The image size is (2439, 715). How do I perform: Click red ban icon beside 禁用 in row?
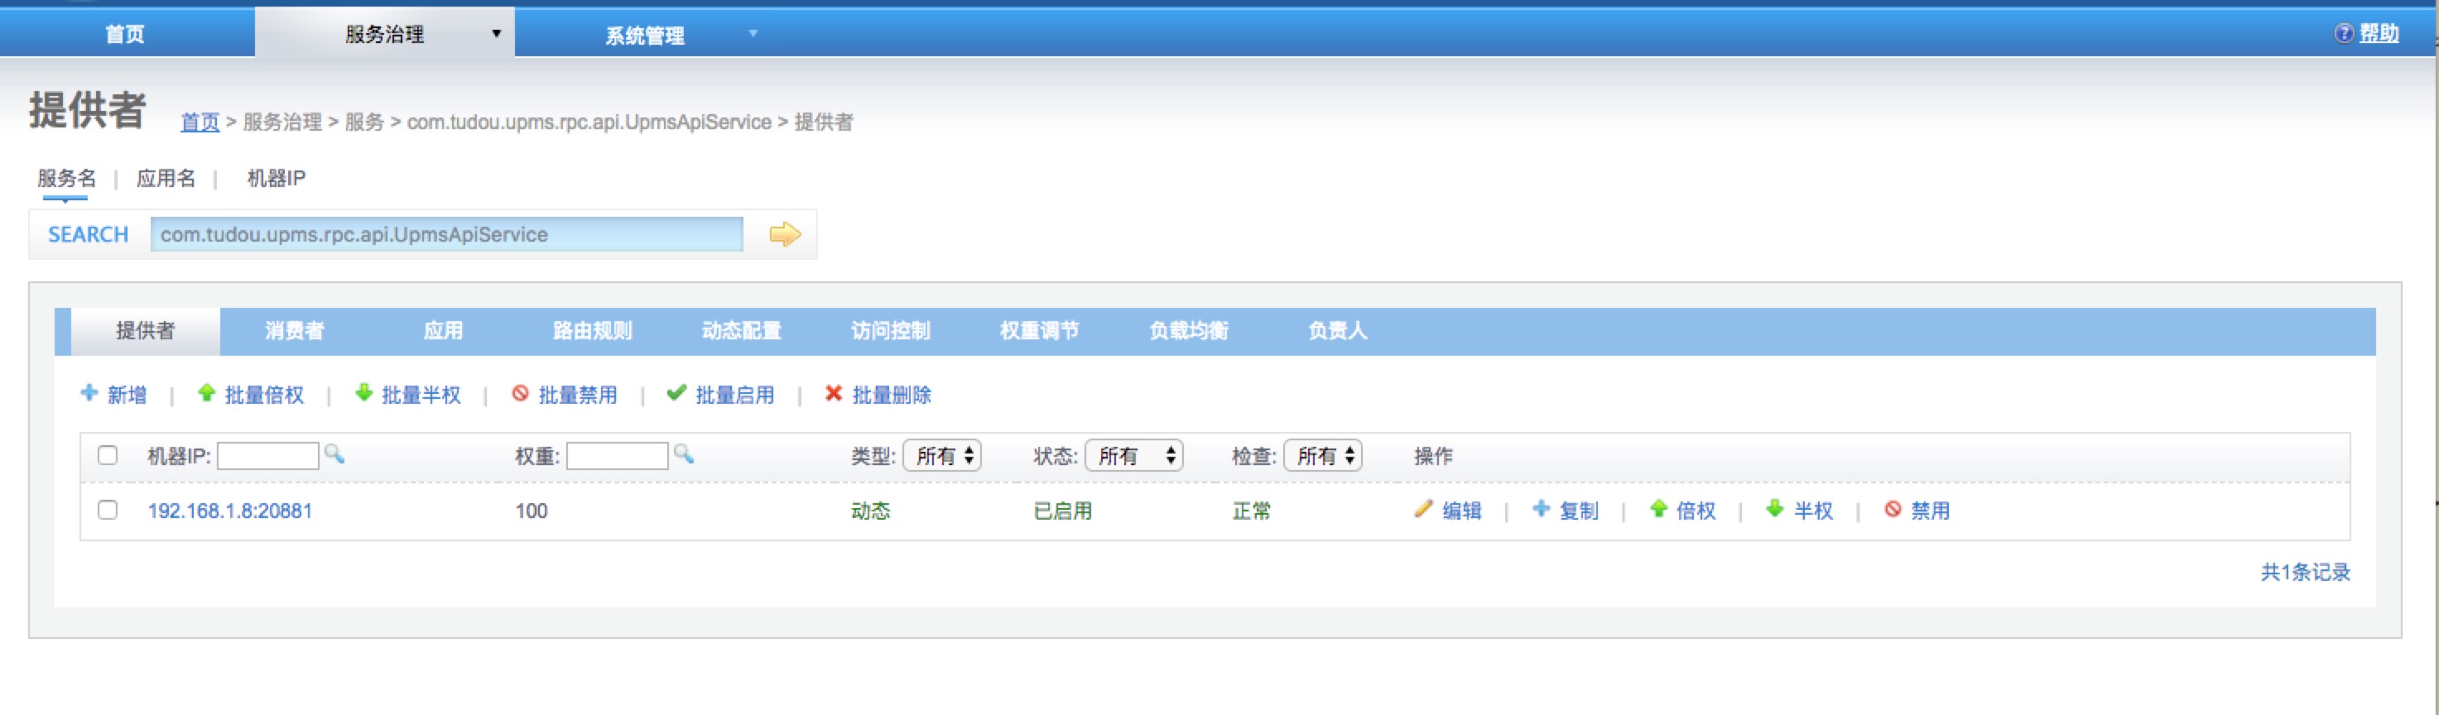coord(1893,510)
